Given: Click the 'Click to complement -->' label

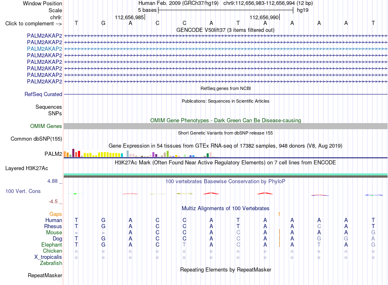Looking at the screenshot, I should tap(33, 24).
